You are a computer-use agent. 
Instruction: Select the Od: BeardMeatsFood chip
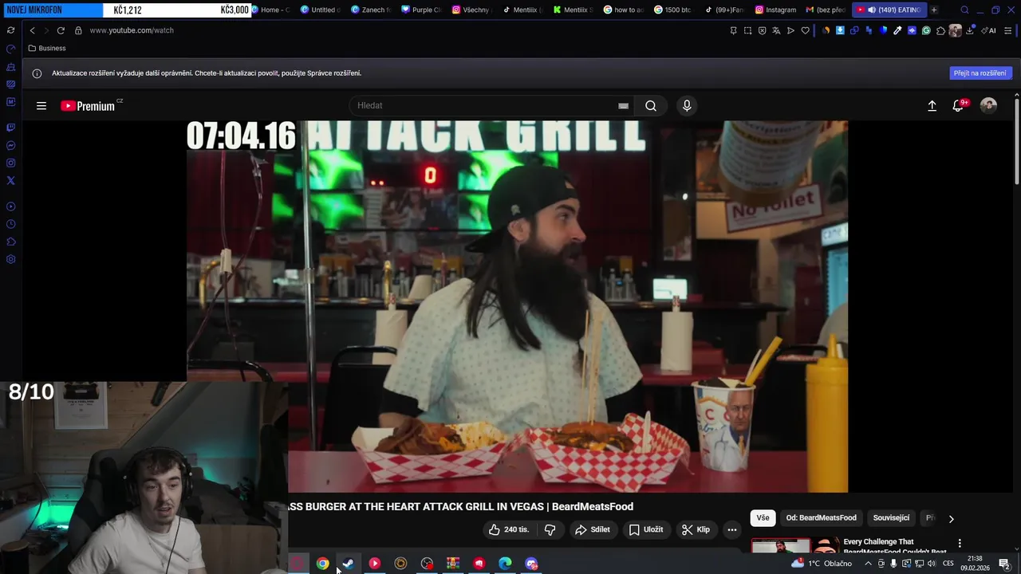[x=821, y=518]
